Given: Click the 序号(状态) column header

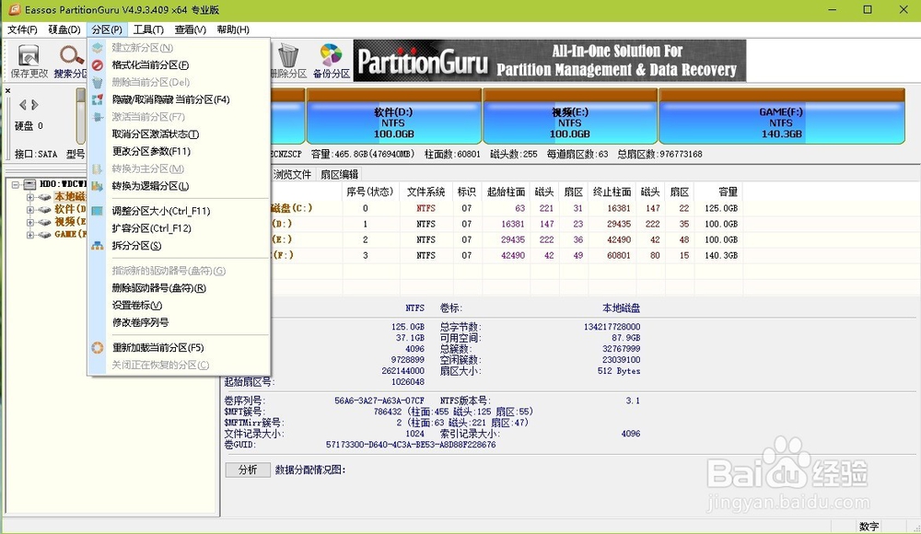Looking at the screenshot, I should 370,192.
